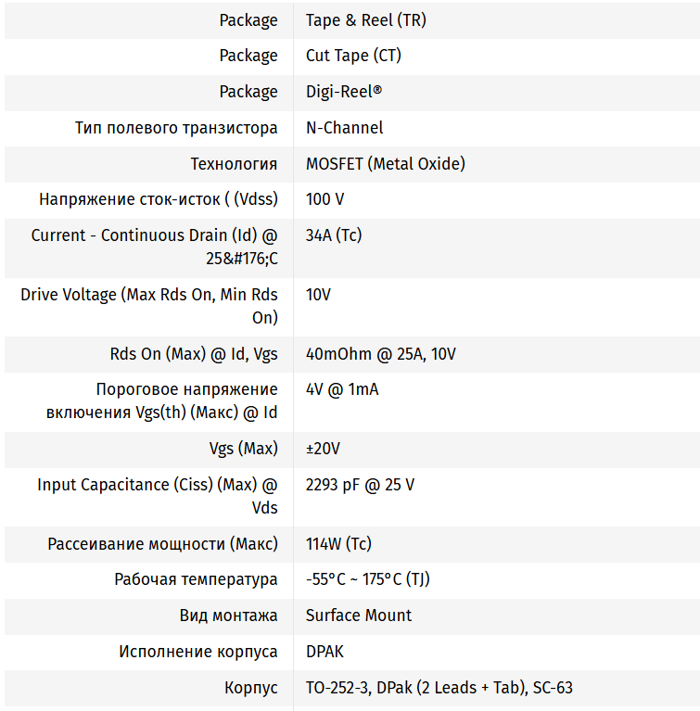
Task: Select the MOSFET (Metal Oxide) technology value
Action: coord(386,164)
